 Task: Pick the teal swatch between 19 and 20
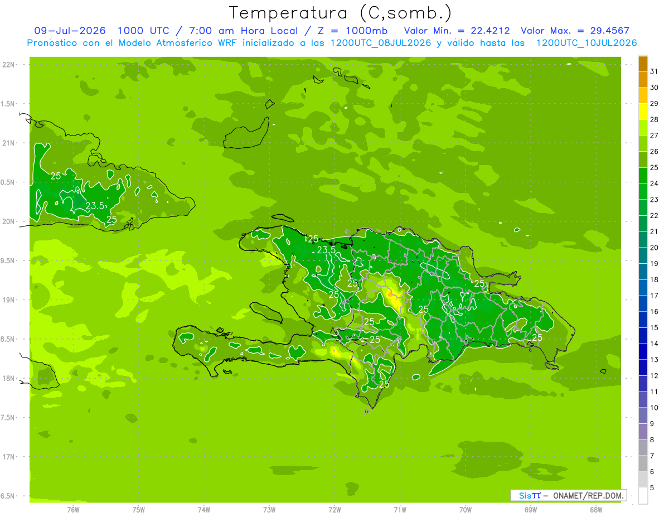tap(643, 255)
